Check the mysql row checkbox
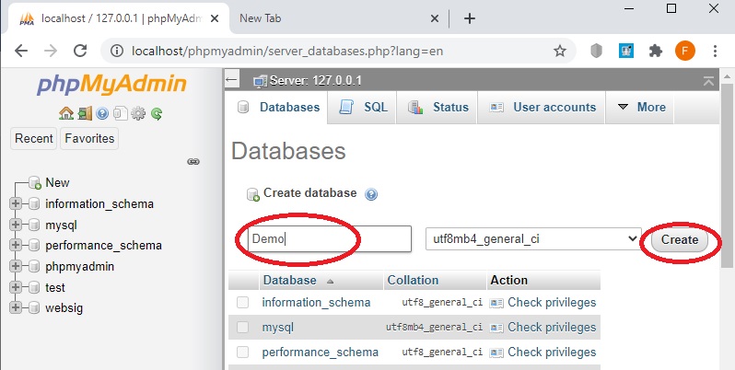This screenshot has width=735, height=370. click(x=242, y=327)
